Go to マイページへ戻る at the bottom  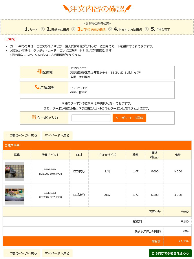point(57,253)
